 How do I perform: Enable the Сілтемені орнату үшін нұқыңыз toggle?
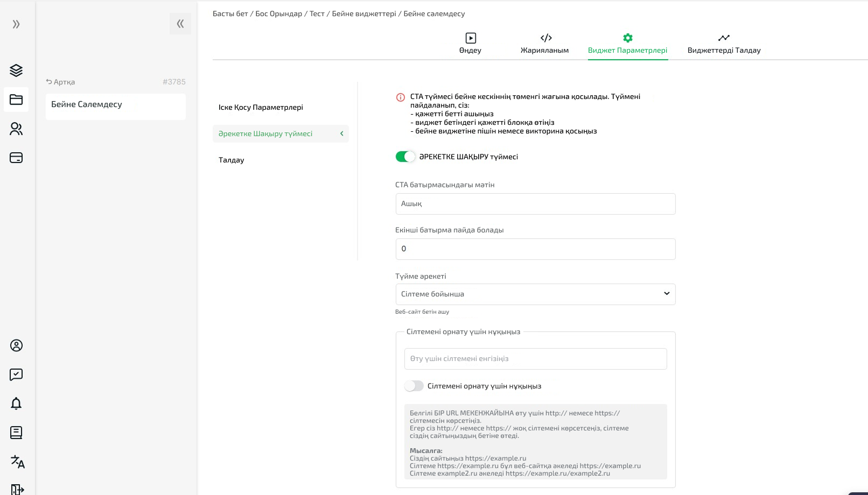point(414,386)
